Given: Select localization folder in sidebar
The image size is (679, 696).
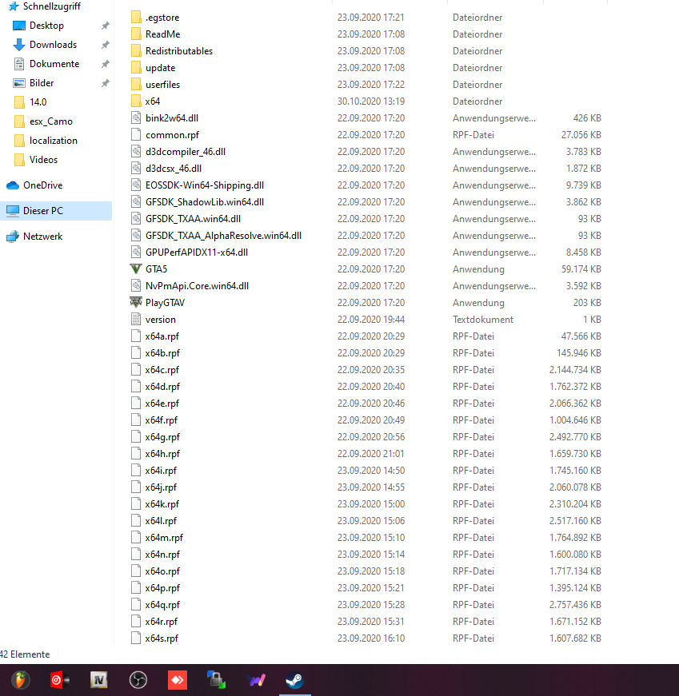Looking at the screenshot, I should tap(54, 141).
